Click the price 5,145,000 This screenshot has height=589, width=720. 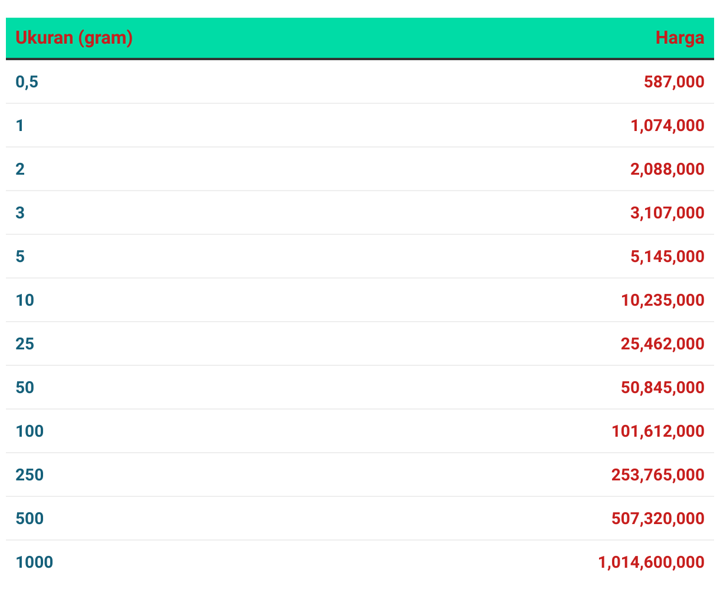pyautogui.click(x=667, y=256)
